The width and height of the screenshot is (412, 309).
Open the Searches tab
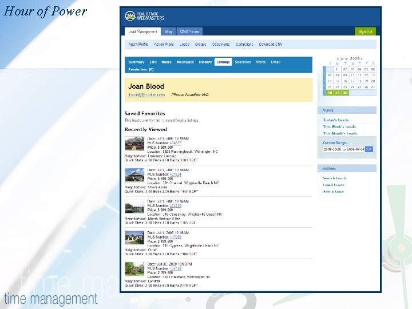pyautogui.click(x=243, y=62)
